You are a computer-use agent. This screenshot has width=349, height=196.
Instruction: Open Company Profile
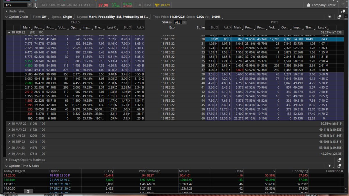pyautogui.click(x=321, y=5)
